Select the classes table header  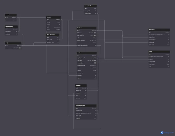click(x=53, y=17)
